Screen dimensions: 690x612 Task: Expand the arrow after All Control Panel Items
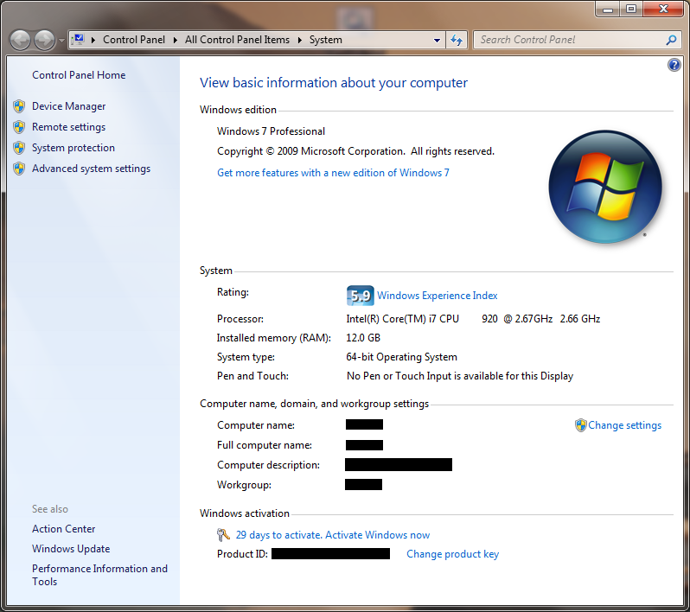(300, 40)
